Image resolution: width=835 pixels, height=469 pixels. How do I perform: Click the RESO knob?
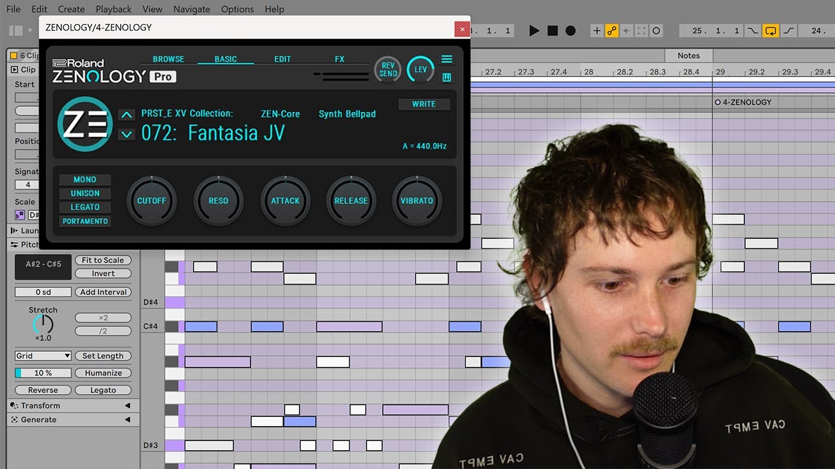[x=219, y=201]
